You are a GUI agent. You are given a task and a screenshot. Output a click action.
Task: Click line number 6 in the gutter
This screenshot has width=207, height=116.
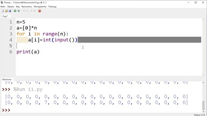point(11,52)
